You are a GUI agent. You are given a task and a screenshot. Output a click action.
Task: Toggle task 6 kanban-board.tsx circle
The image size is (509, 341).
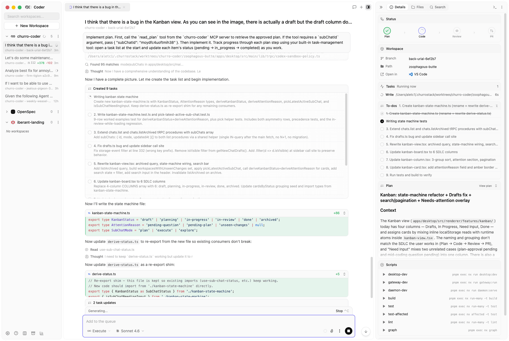click(90, 182)
